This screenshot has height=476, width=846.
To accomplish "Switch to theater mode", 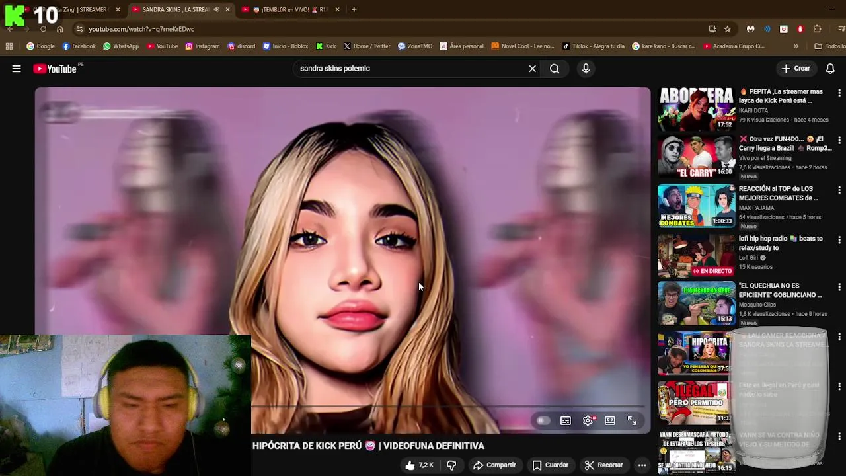I will tap(610, 421).
